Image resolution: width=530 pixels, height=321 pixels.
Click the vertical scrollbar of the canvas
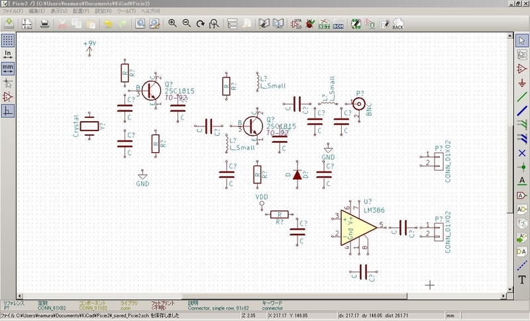[509, 165]
